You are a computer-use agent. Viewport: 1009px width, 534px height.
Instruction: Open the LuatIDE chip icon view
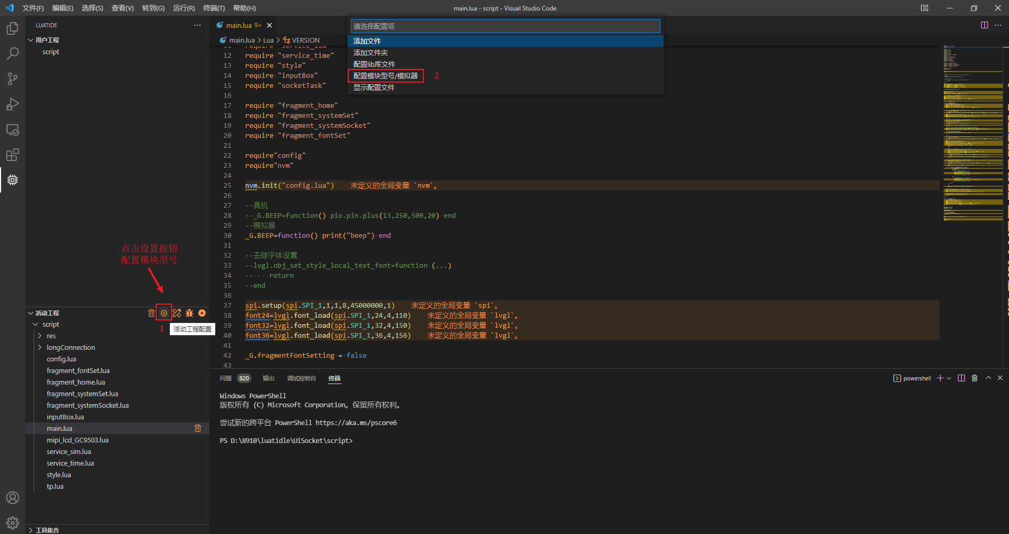(13, 180)
